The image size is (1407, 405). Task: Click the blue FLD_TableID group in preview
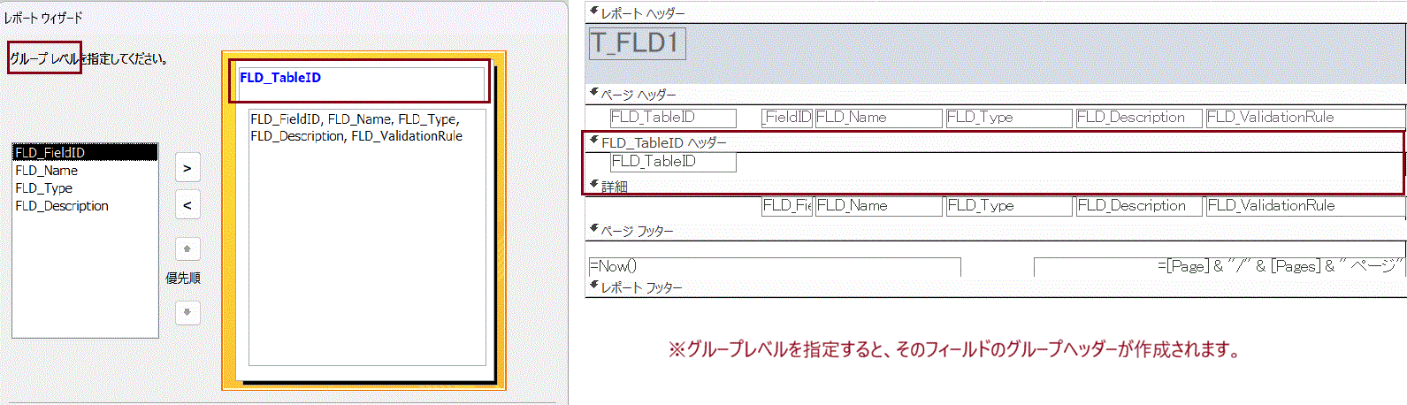280,78
